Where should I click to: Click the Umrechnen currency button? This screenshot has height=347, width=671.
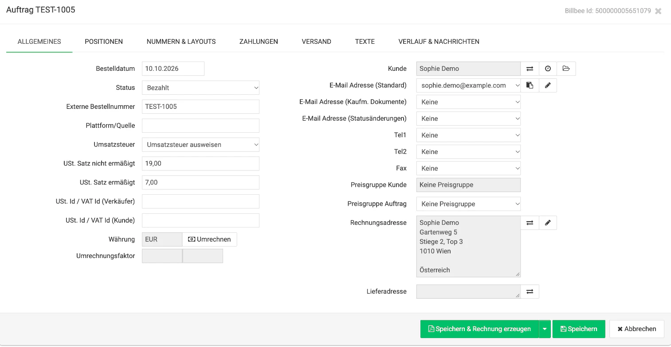[x=209, y=239]
